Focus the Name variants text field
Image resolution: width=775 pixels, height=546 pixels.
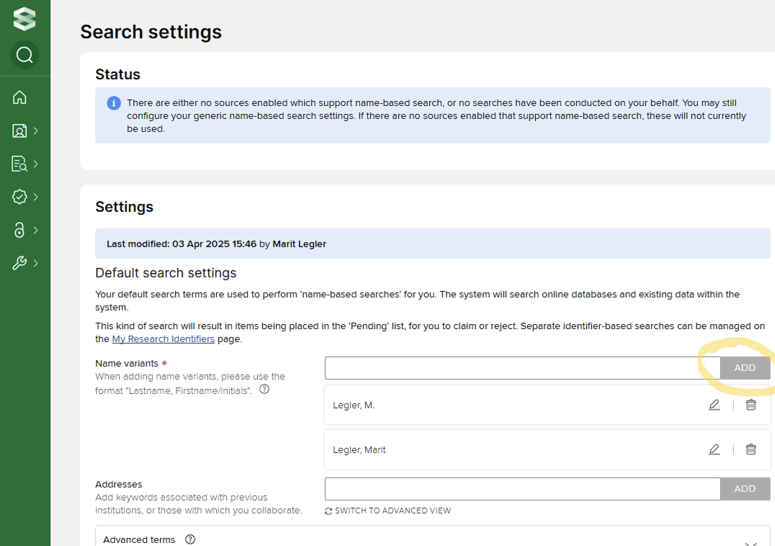pos(522,368)
